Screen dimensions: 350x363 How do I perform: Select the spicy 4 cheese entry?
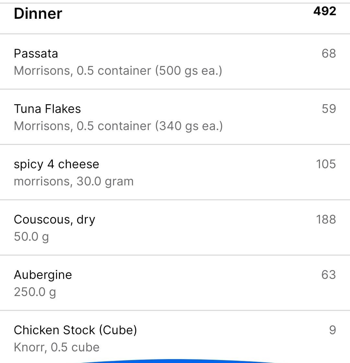175,172
